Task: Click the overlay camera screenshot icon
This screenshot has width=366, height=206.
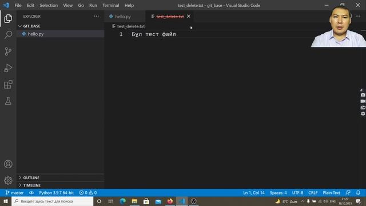Action: coord(363,95)
